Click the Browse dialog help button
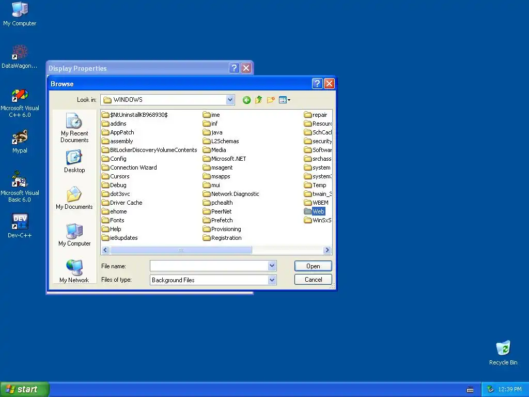This screenshot has height=397, width=529. tap(317, 83)
